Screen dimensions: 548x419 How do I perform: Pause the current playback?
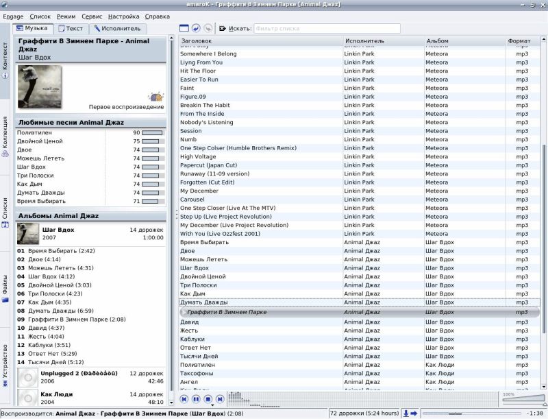[196, 399]
